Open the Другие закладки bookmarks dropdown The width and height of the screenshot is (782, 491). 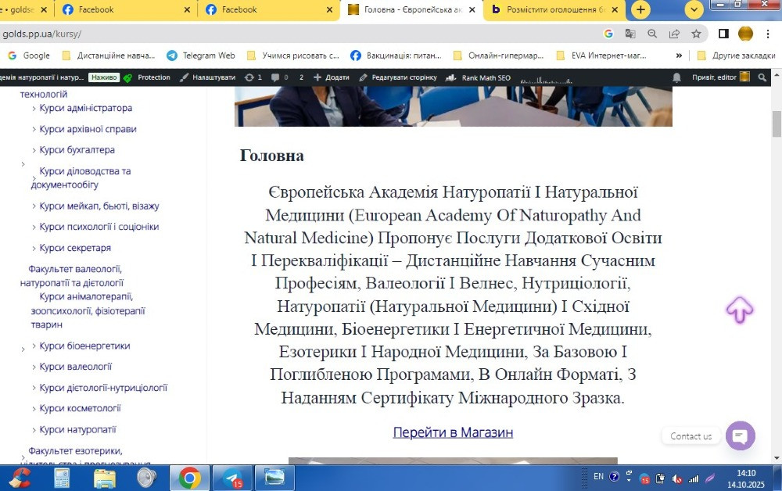click(743, 56)
